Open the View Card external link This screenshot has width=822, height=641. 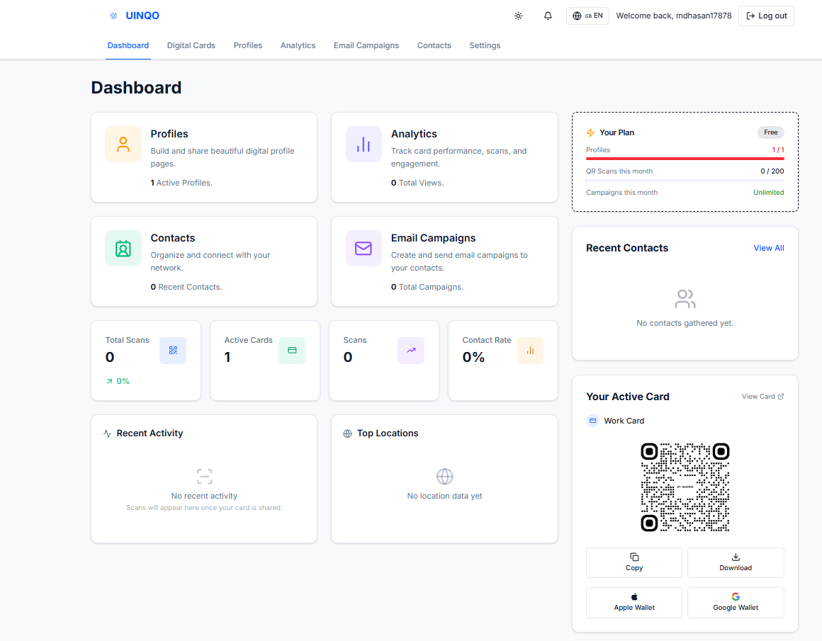click(x=762, y=397)
